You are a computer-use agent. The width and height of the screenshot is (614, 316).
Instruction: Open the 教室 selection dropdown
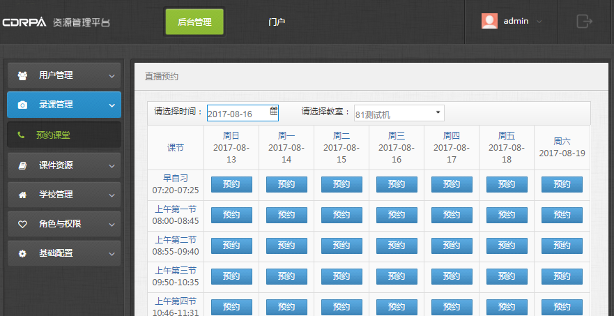pyautogui.click(x=398, y=113)
